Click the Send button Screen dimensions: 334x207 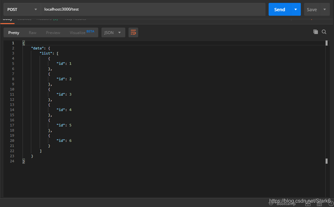tap(280, 10)
